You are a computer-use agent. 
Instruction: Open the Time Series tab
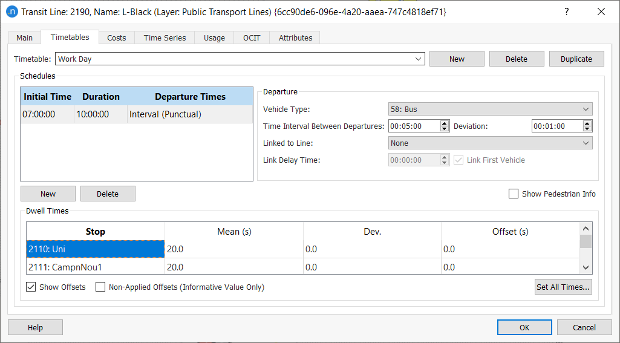[165, 38]
